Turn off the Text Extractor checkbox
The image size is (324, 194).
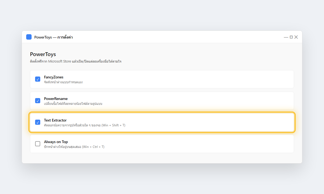point(38,122)
